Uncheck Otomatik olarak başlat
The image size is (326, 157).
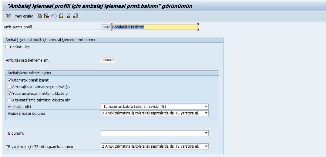point(10,80)
